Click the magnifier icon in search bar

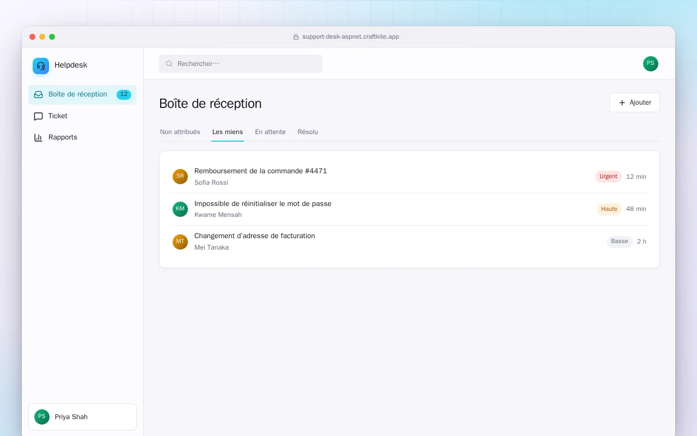(x=169, y=64)
